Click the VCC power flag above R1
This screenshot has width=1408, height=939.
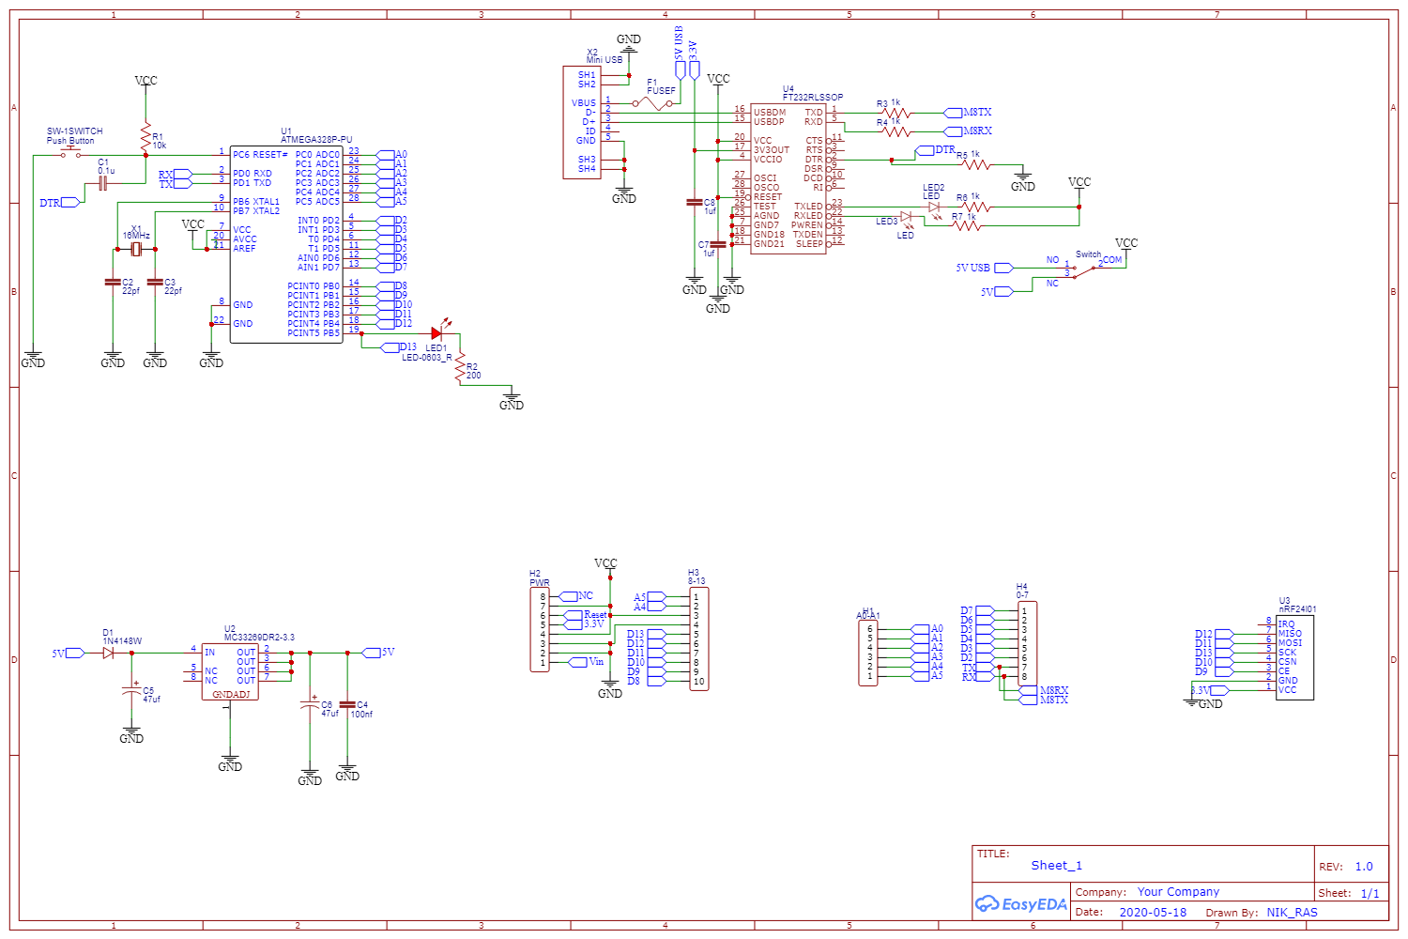[145, 85]
